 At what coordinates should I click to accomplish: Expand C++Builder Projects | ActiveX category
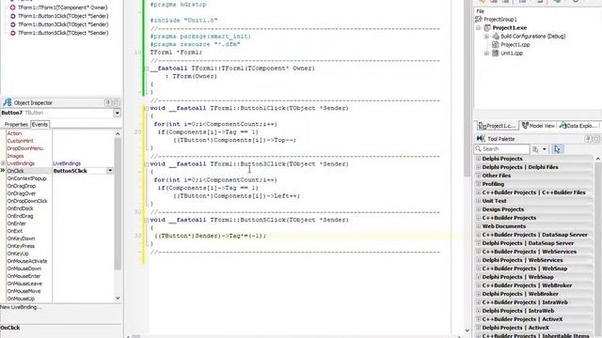(479, 319)
